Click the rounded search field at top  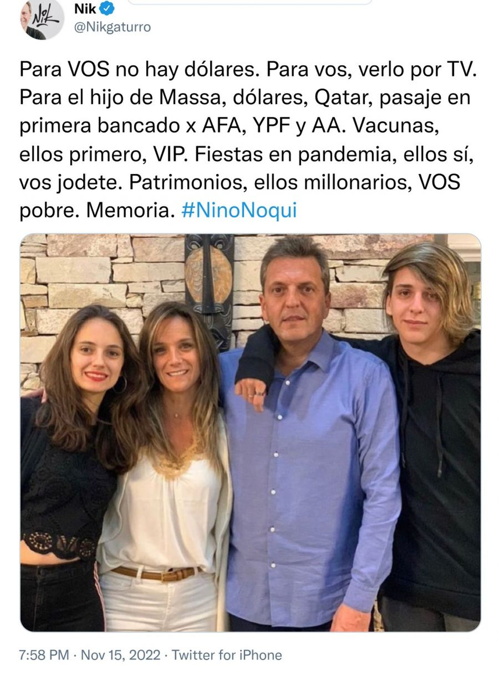pos(249,2)
